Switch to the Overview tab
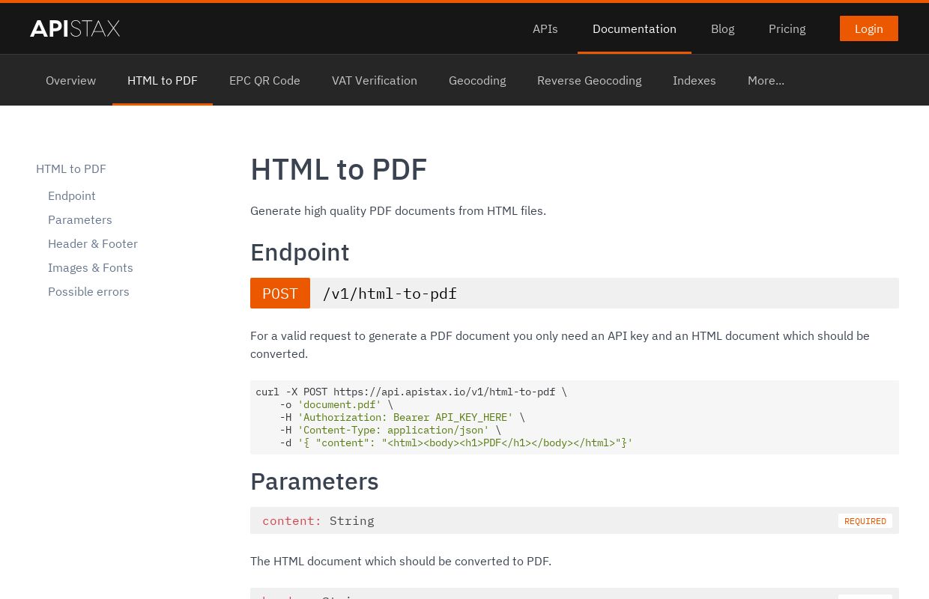Screen dimensions: 929x599 tap(70, 80)
